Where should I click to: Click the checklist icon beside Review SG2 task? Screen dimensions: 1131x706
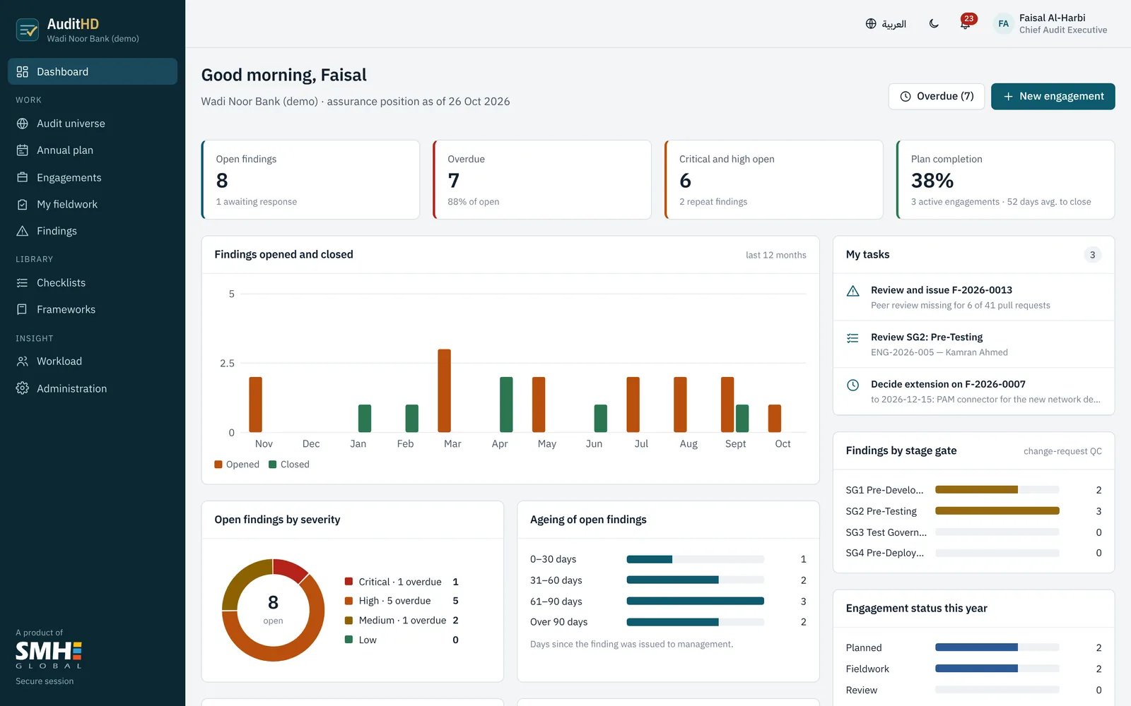tap(853, 338)
